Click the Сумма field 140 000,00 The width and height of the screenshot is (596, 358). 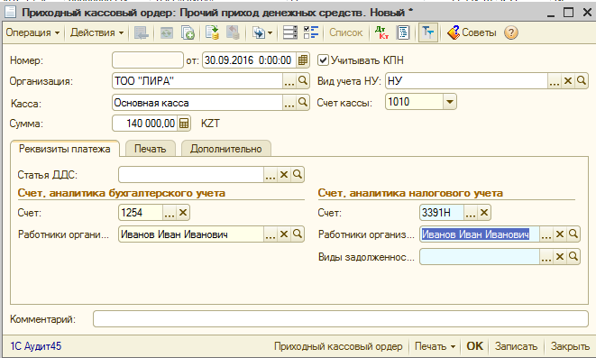tap(145, 124)
